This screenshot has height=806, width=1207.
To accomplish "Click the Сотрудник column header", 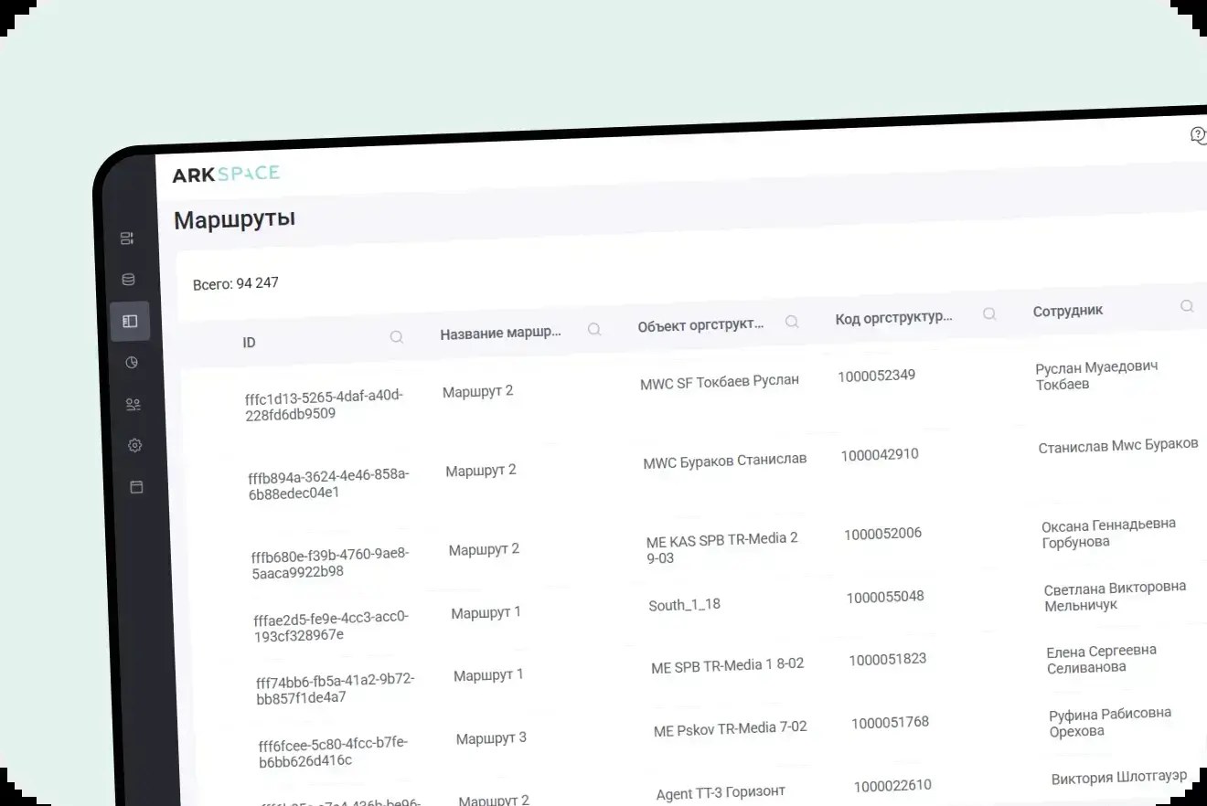I will pyautogui.click(x=1068, y=311).
